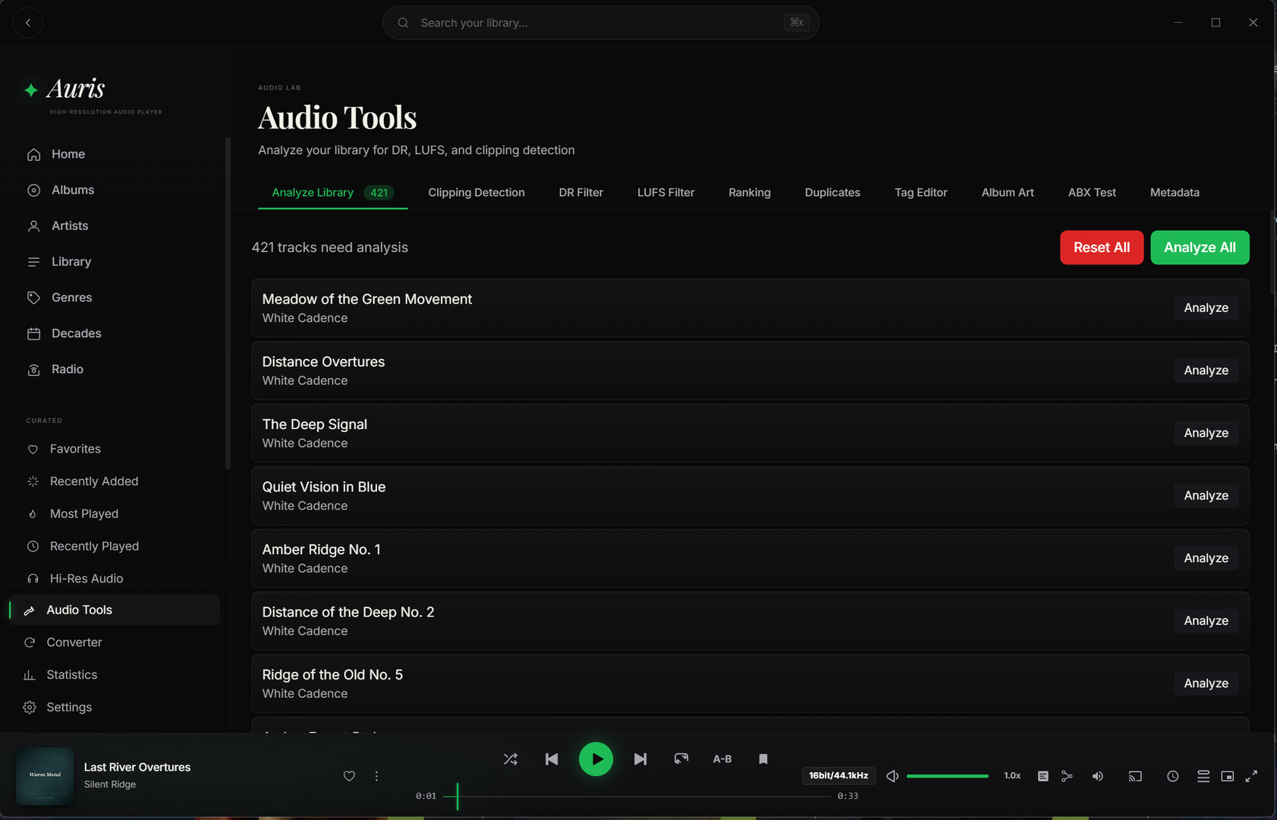Open Statistics in the sidebar

[x=72, y=675]
